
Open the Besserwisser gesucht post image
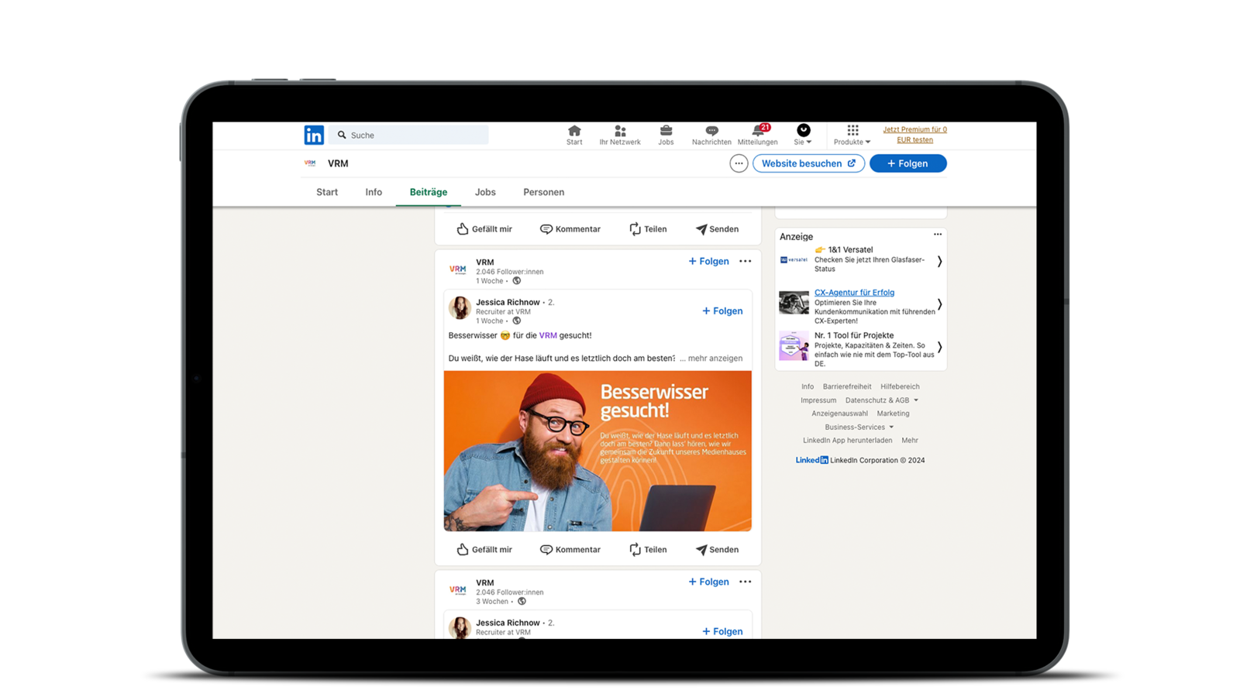pos(598,451)
